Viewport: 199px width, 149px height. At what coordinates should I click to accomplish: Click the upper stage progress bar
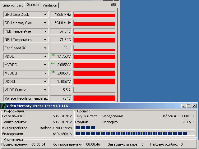pos(135,128)
